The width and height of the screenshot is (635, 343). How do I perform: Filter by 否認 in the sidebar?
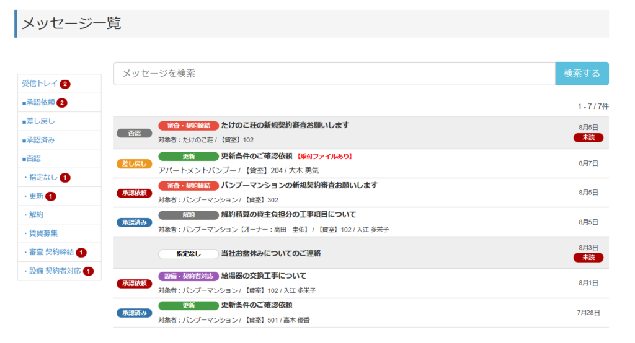tap(33, 158)
